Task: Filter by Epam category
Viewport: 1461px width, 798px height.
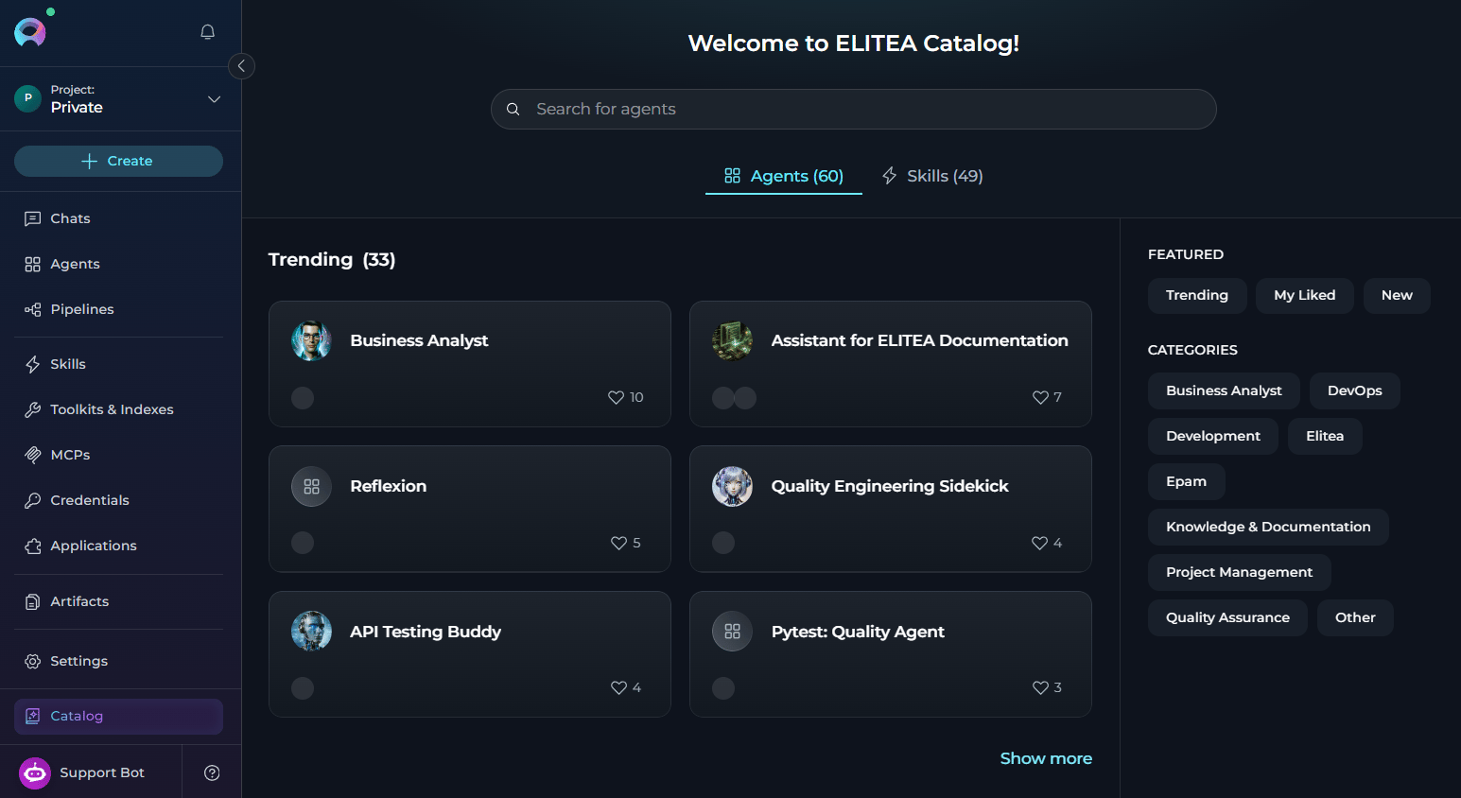Action: click(1186, 481)
